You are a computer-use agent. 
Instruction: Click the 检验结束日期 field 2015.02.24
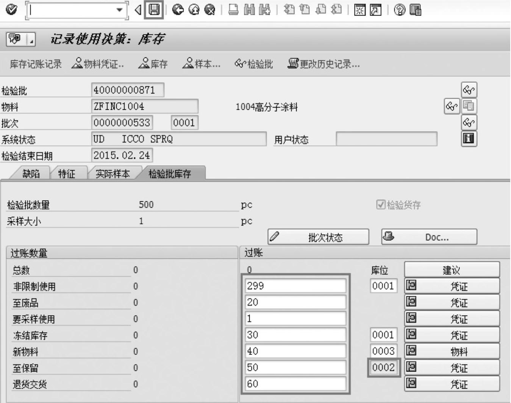tap(122, 155)
